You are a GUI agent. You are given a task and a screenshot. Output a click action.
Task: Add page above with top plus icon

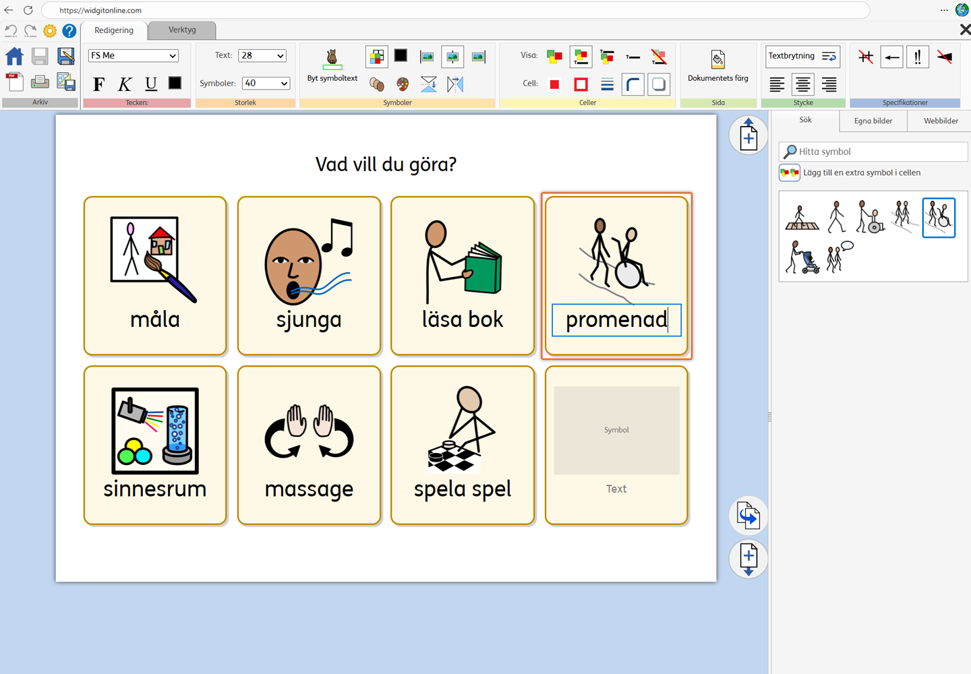[x=748, y=135]
